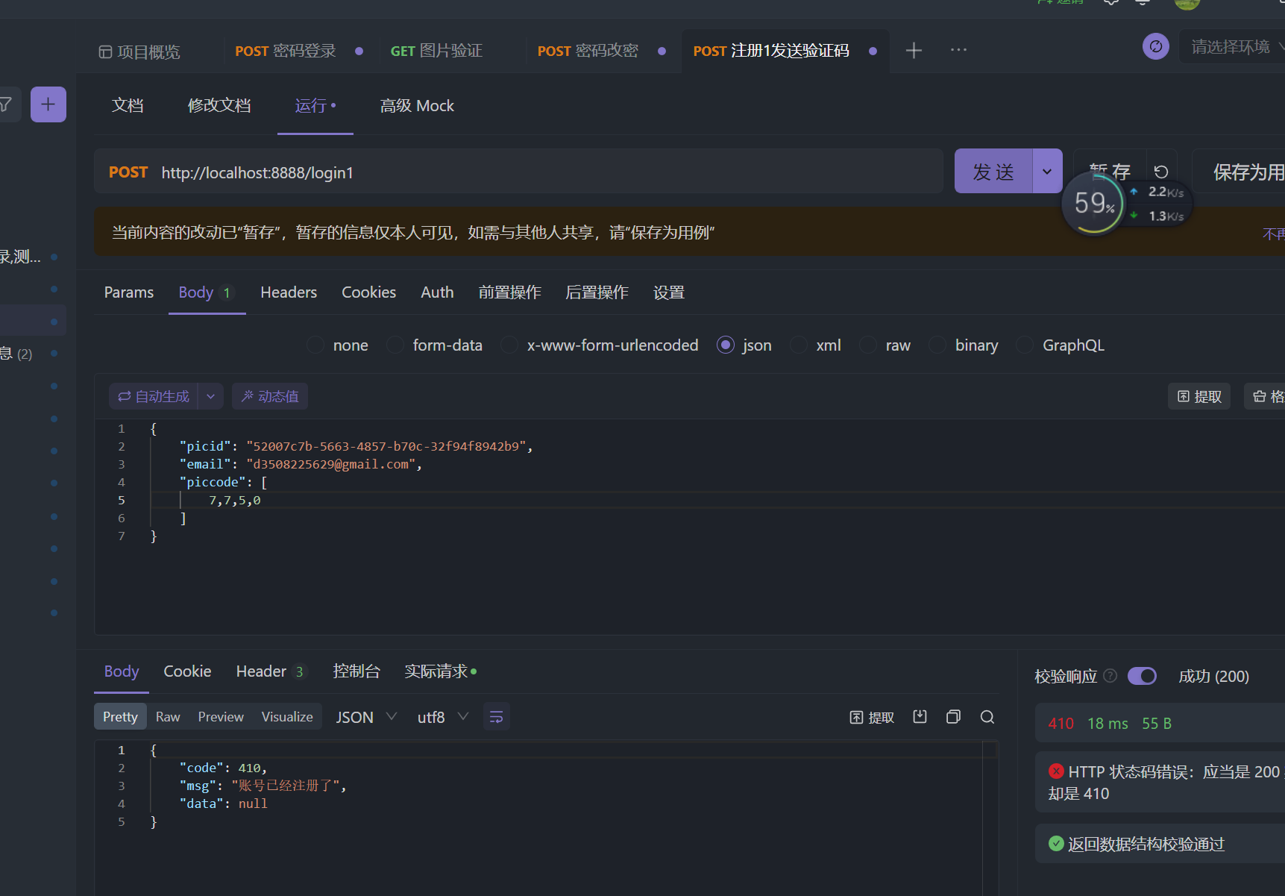Click the word-wrap toggle icon in response toolbar
Image resolution: width=1285 pixels, height=896 pixels.
pyautogui.click(x=496, y=717)
